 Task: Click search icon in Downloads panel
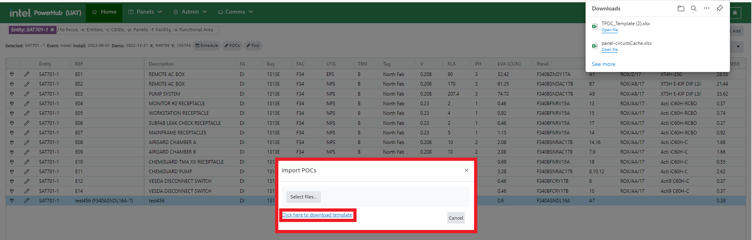point(693,8)
